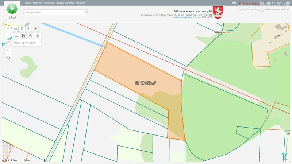Open the hamburger menu in the header

point(288,3)
